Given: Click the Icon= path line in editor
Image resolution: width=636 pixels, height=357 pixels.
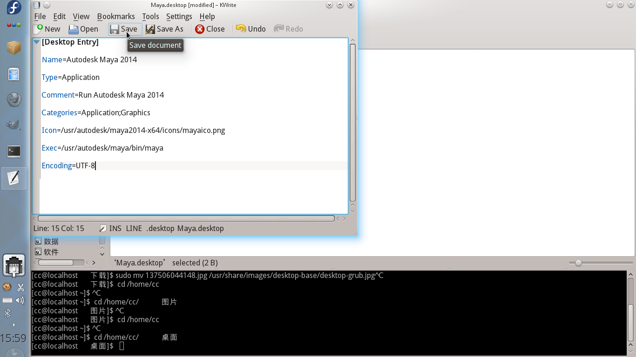Looking at the screenshot, I should [x=134, y=130].
